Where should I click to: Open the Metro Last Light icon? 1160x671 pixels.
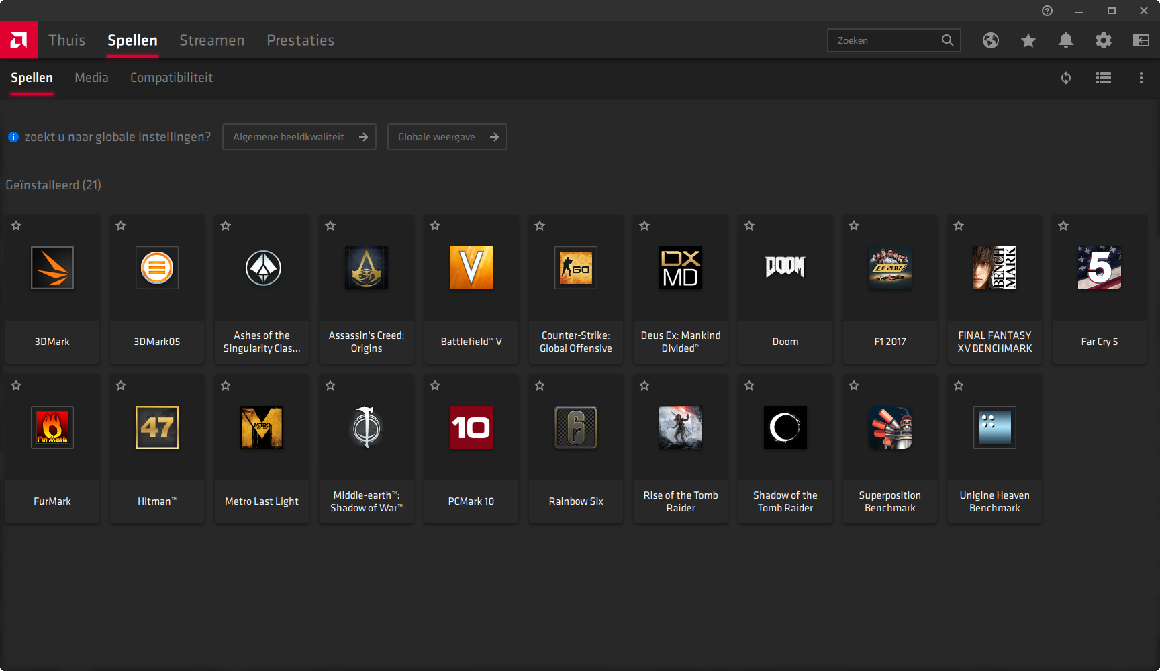262,427
